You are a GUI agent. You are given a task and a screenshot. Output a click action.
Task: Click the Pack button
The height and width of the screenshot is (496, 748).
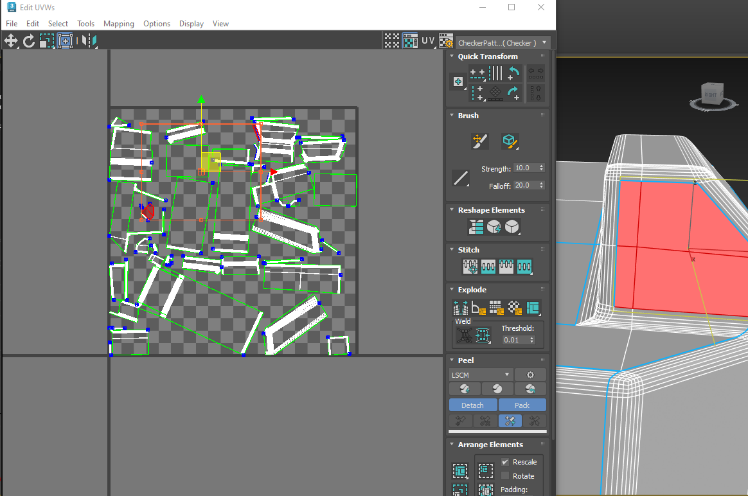[x=522, y=405]
